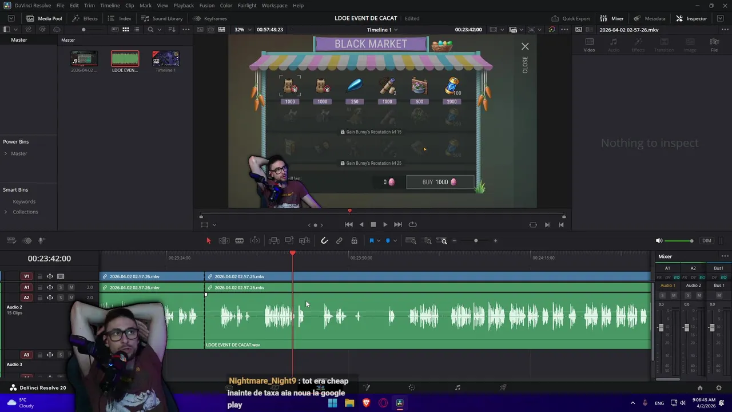This screenshot has height=412, width=732.
Task: Click media pool search magnifier
Action: (150, 29)
